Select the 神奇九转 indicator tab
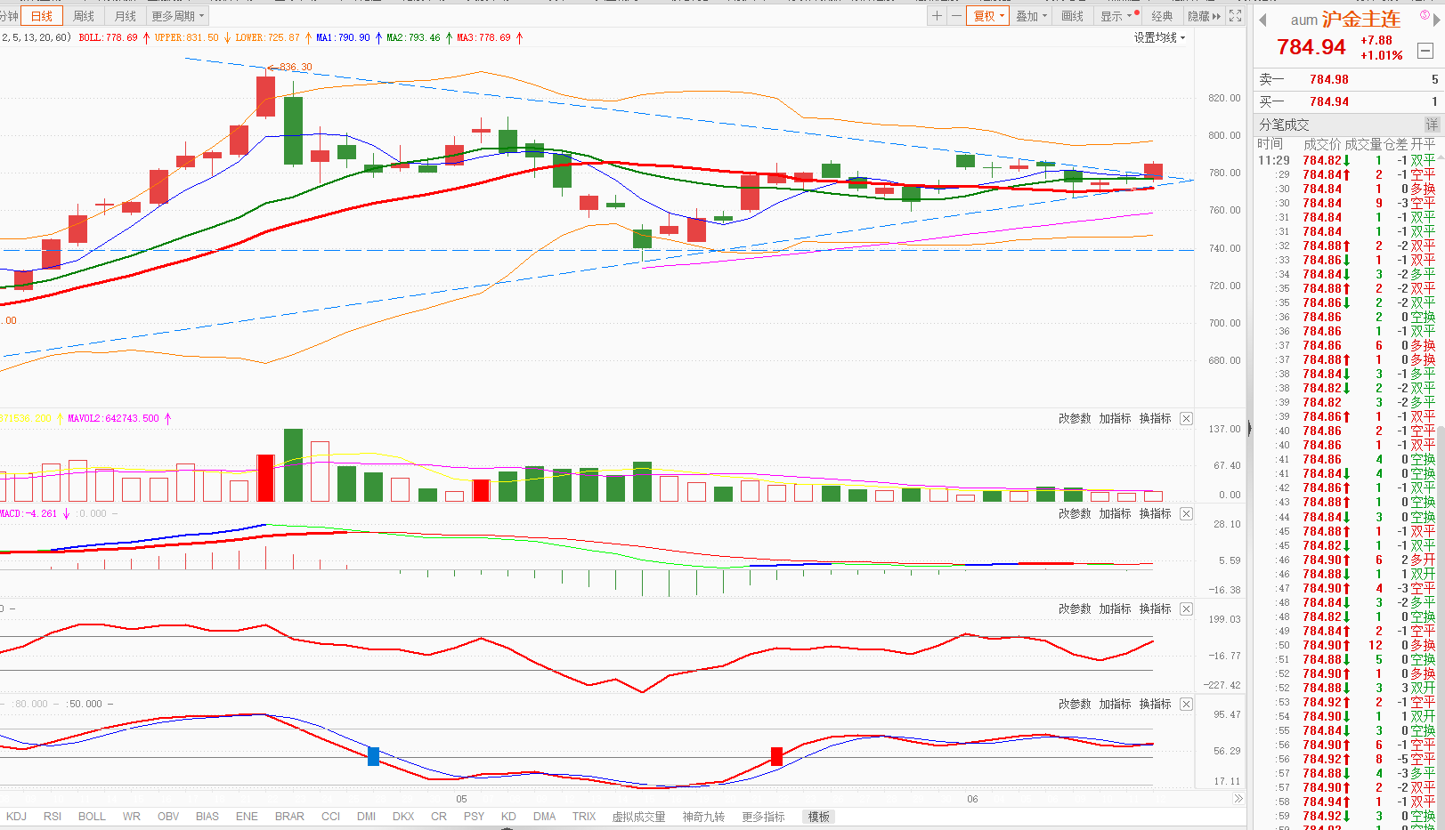The height and width of the screenshot is (830, 1445). point(703,817)
